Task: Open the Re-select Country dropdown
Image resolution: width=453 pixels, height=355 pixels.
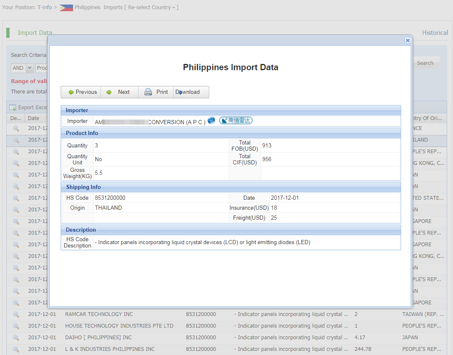Action: pyautogui.click(x=152, y=7)
